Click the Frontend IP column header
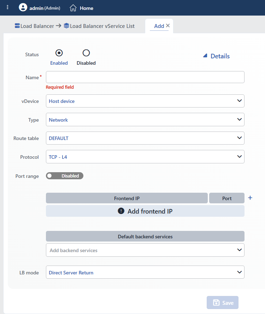Viewport: 265px width, 314px height. pos(127,198)
